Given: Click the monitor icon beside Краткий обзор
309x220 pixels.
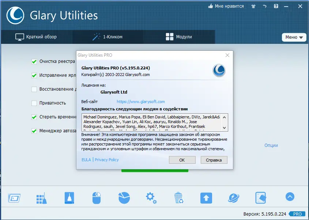Looking at the screenshot, I should point(20,37).
